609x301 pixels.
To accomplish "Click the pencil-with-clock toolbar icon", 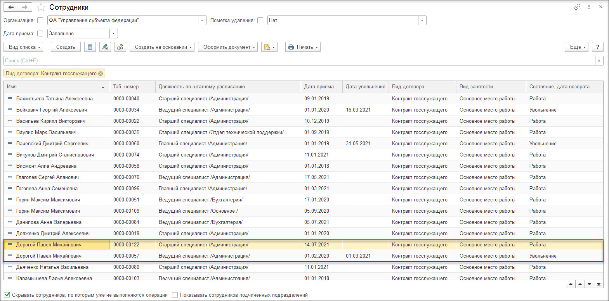I will point(105,47).
